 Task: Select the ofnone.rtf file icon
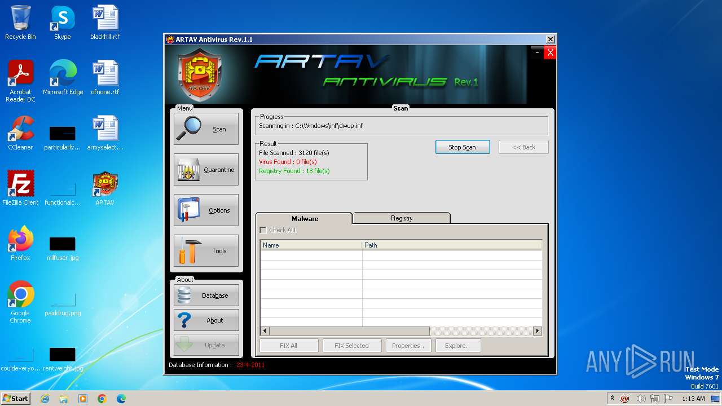(x=105, y=78)
